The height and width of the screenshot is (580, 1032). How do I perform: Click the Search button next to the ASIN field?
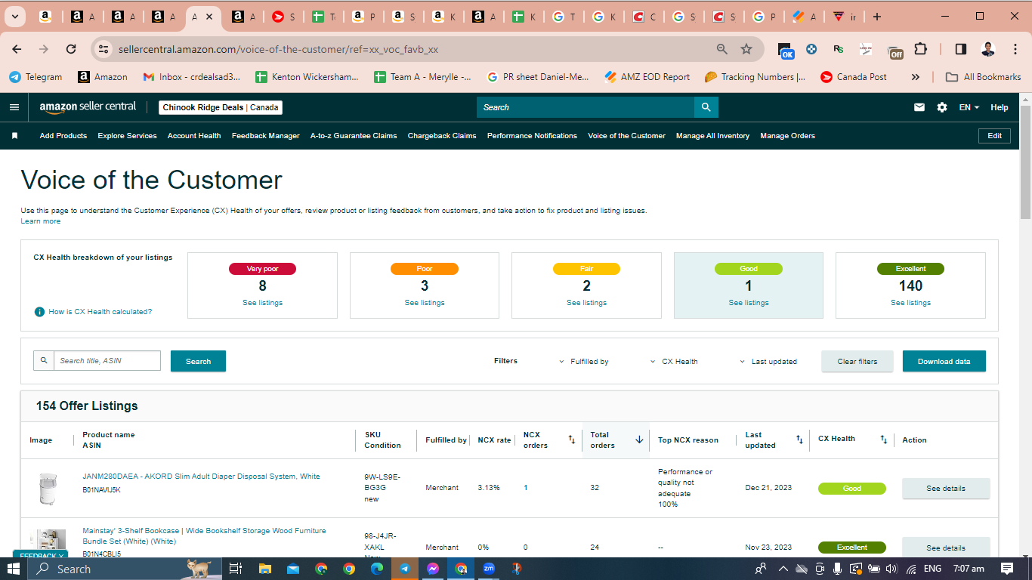[x=198, y=361]
